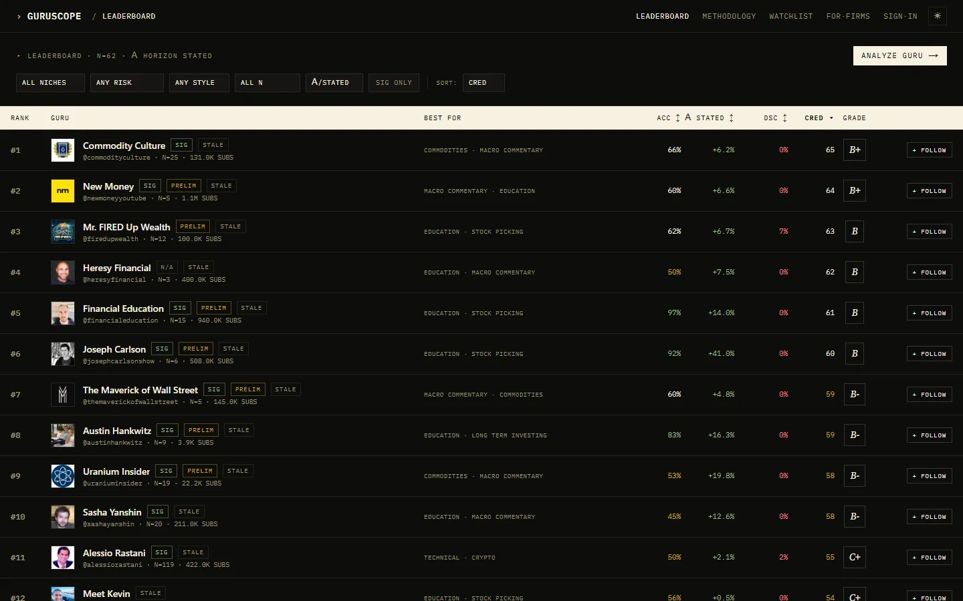
Task: Toggle the A/STATED horizon filter
Action: [x=334, y=83]
